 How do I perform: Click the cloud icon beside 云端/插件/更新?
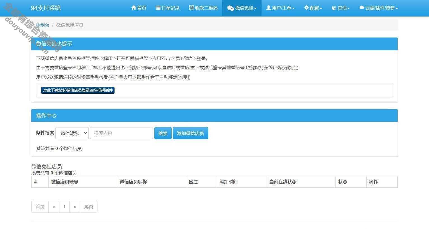pos(362,8)
